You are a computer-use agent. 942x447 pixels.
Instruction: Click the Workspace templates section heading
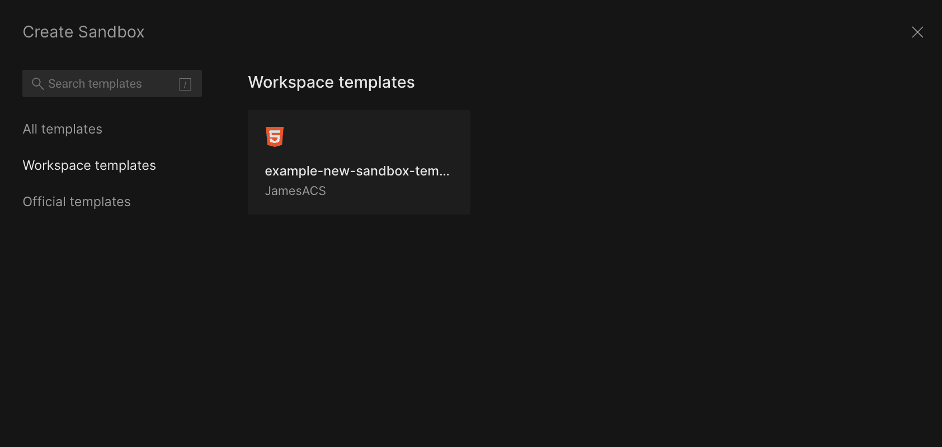click(x=331, y=82)
